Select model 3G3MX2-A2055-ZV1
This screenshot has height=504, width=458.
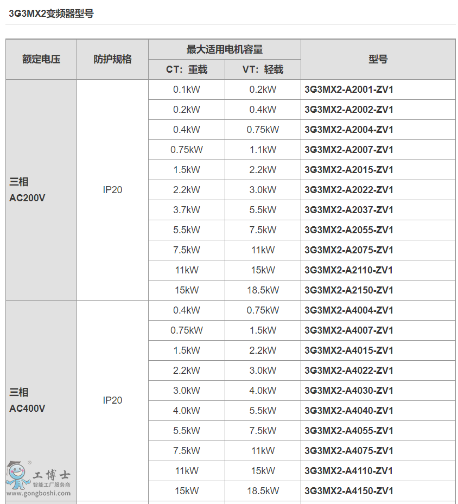coord(349,230)
